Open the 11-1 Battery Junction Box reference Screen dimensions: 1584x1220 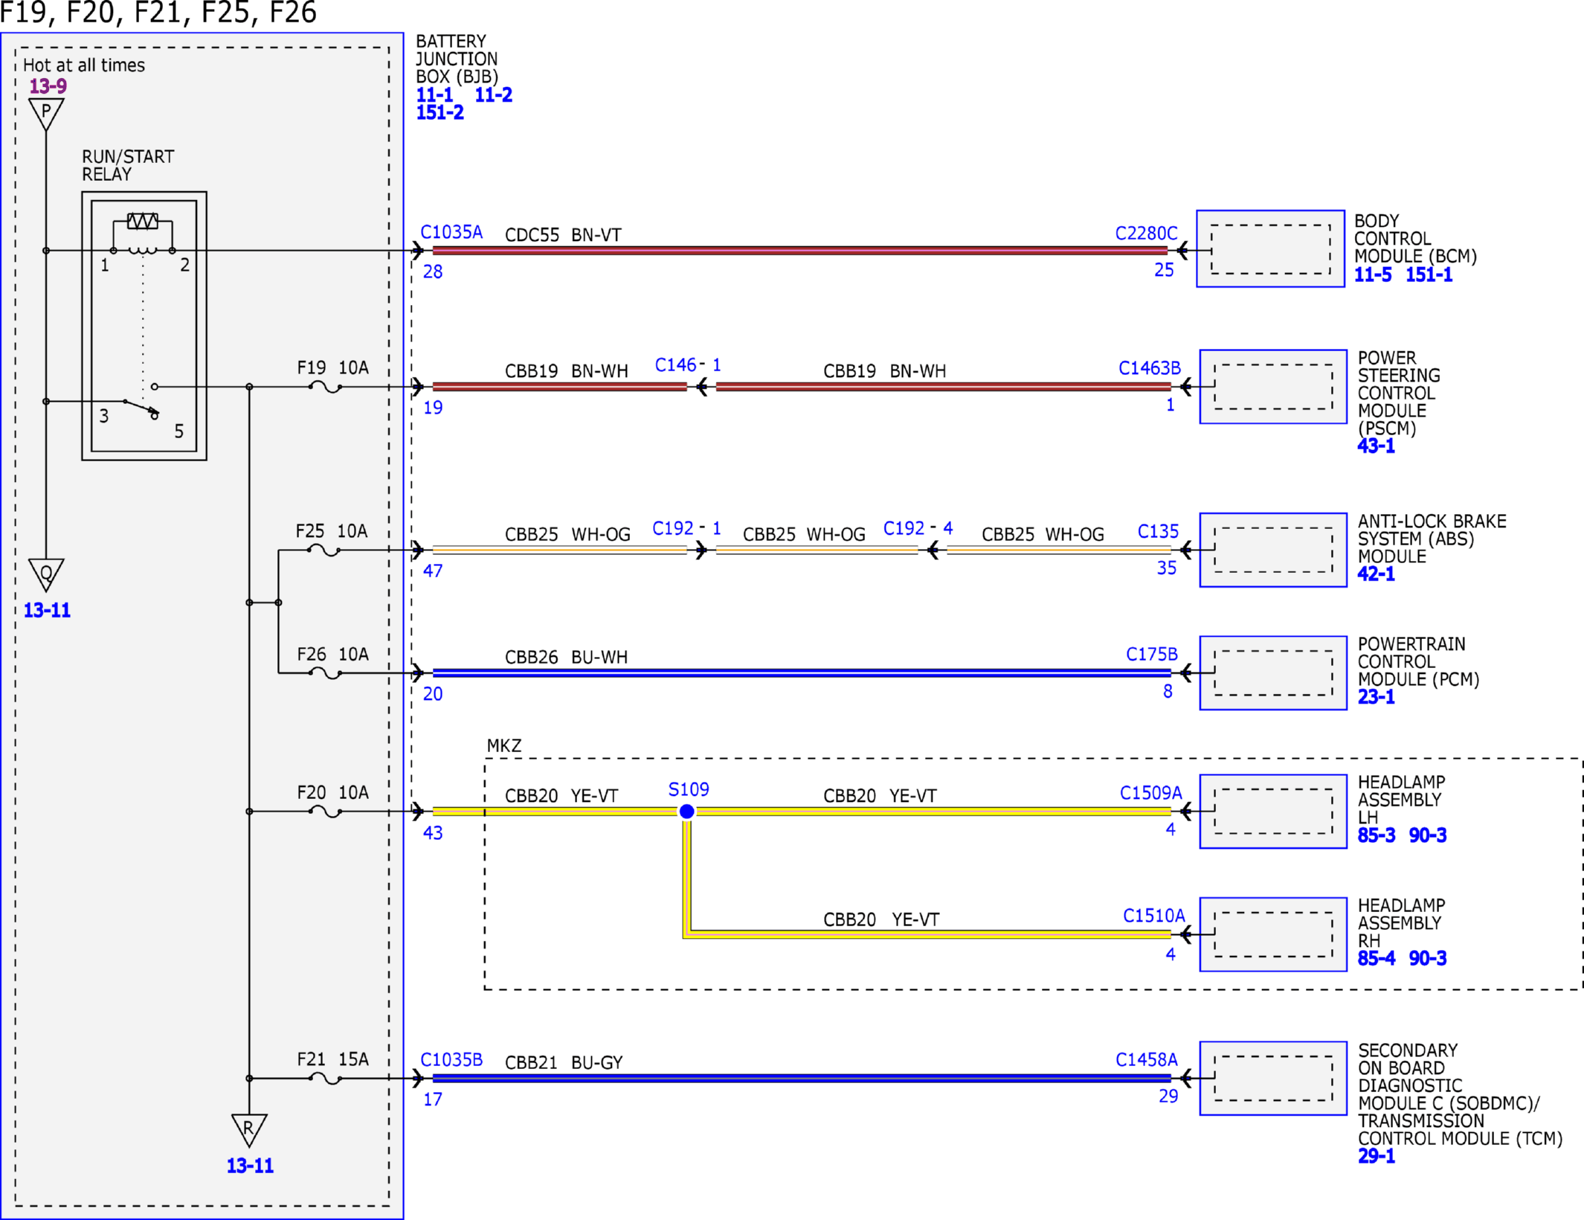(434, 95)
